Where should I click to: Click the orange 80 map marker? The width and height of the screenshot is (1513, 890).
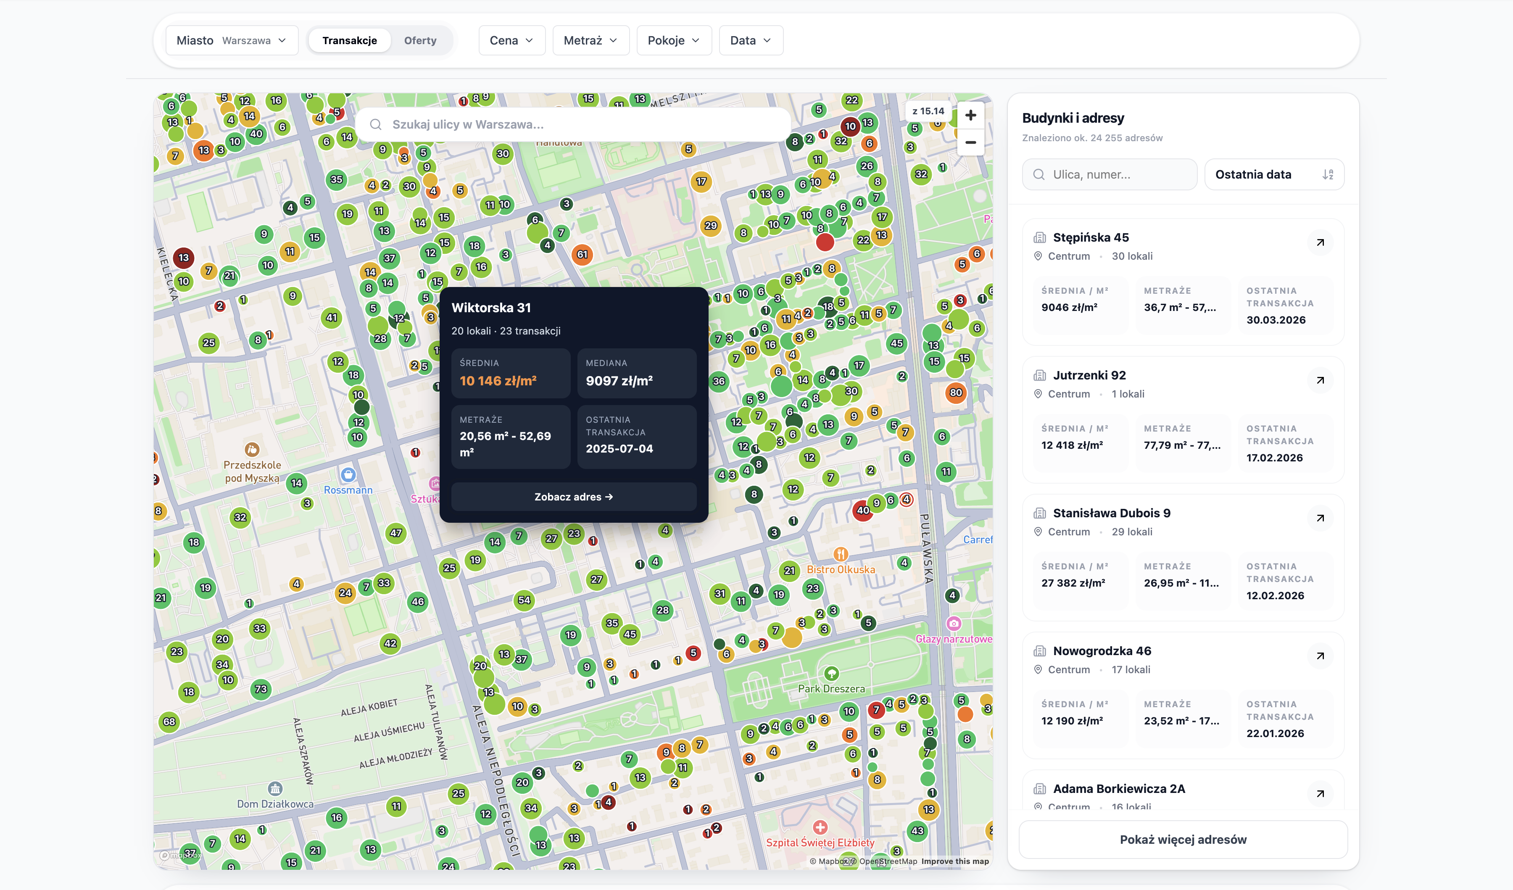pos(955,393)
